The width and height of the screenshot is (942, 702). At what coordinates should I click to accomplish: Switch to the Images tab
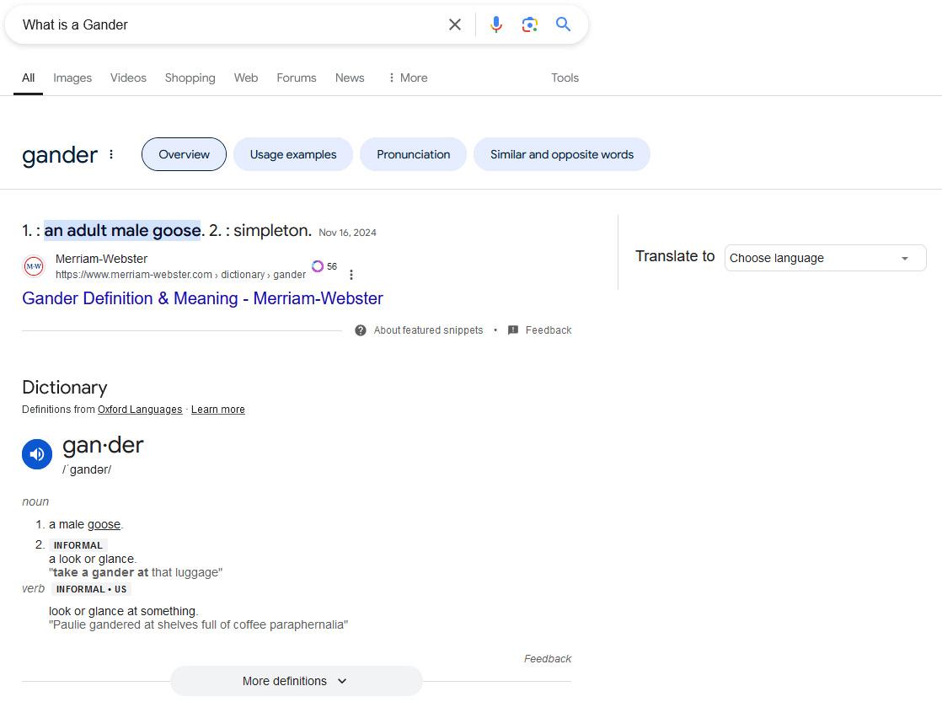click(x=72, y=78)
